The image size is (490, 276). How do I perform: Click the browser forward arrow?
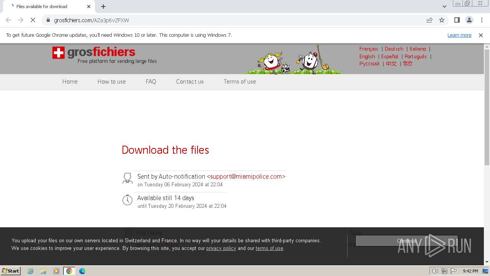(21, 20)
